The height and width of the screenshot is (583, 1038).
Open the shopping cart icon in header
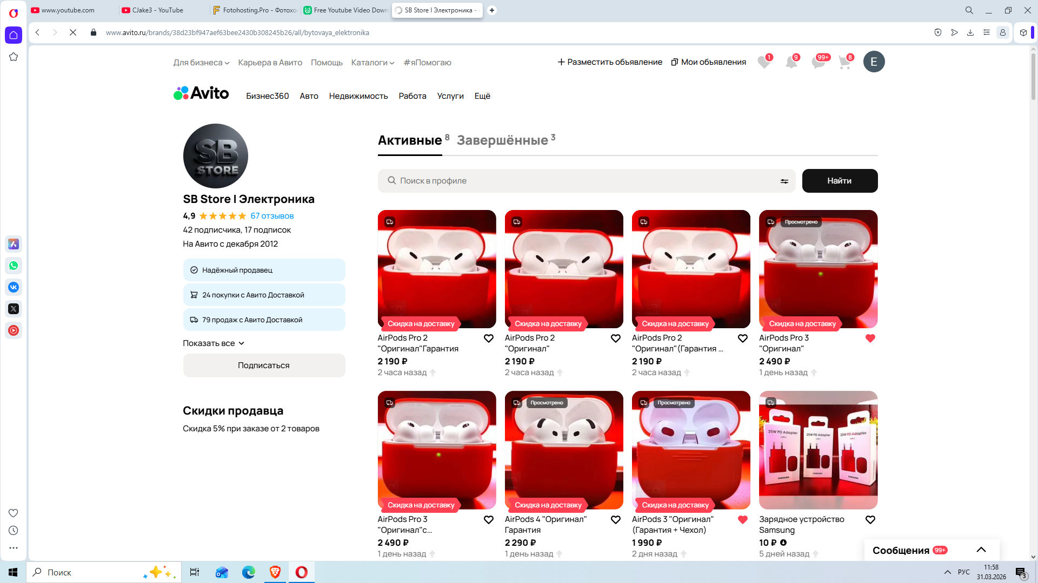click(x=844, y=62)
